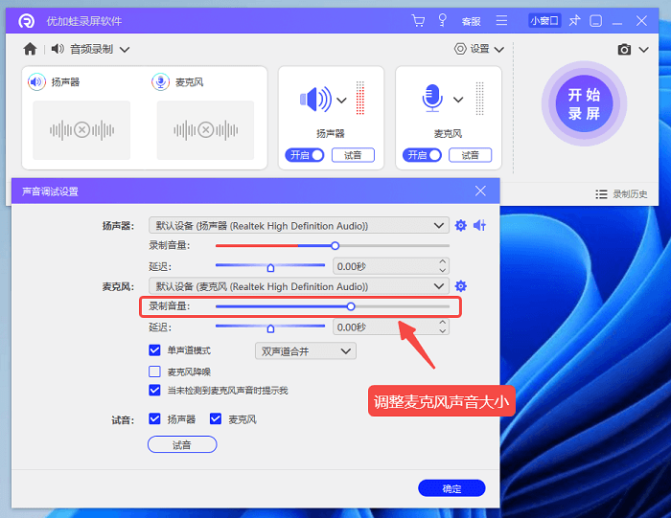Click speaker volume boost icon
671x518 pixels.
(x=479, y=225)
